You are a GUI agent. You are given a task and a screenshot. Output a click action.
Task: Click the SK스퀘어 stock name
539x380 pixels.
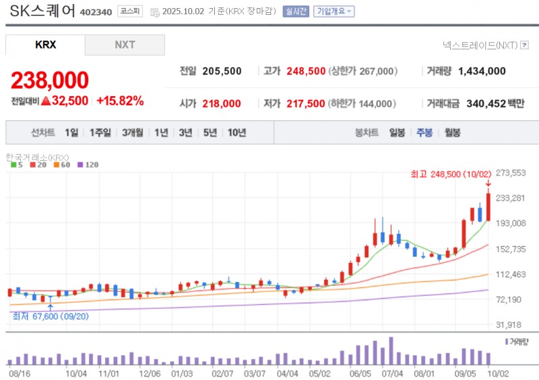tap(42, 11)
